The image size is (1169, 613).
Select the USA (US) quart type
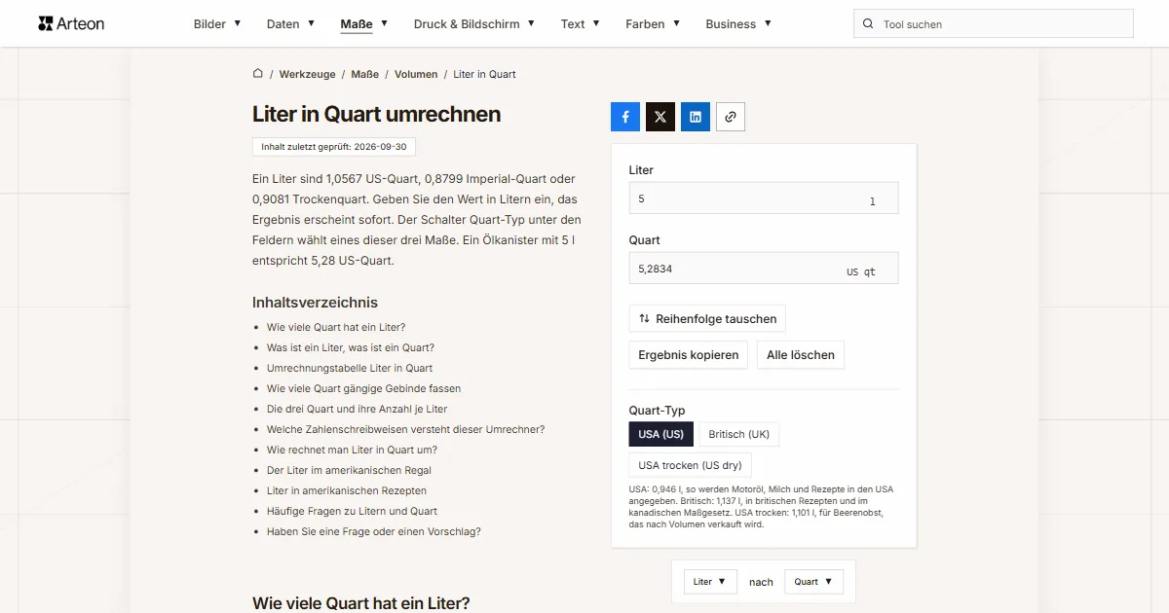point(661,434)
